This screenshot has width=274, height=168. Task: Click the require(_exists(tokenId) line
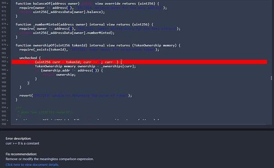(x=89, y=50)
